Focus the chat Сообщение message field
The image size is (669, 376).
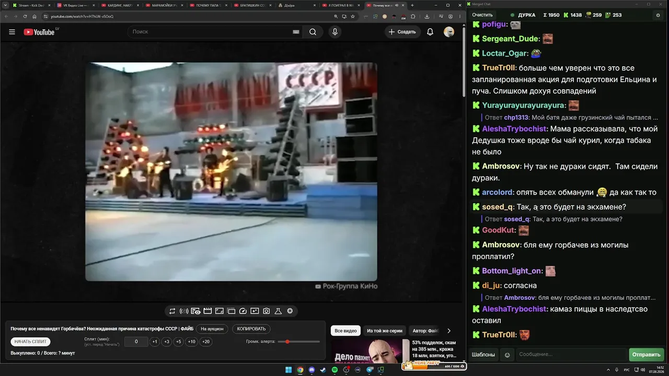click(x=571, y=355)
